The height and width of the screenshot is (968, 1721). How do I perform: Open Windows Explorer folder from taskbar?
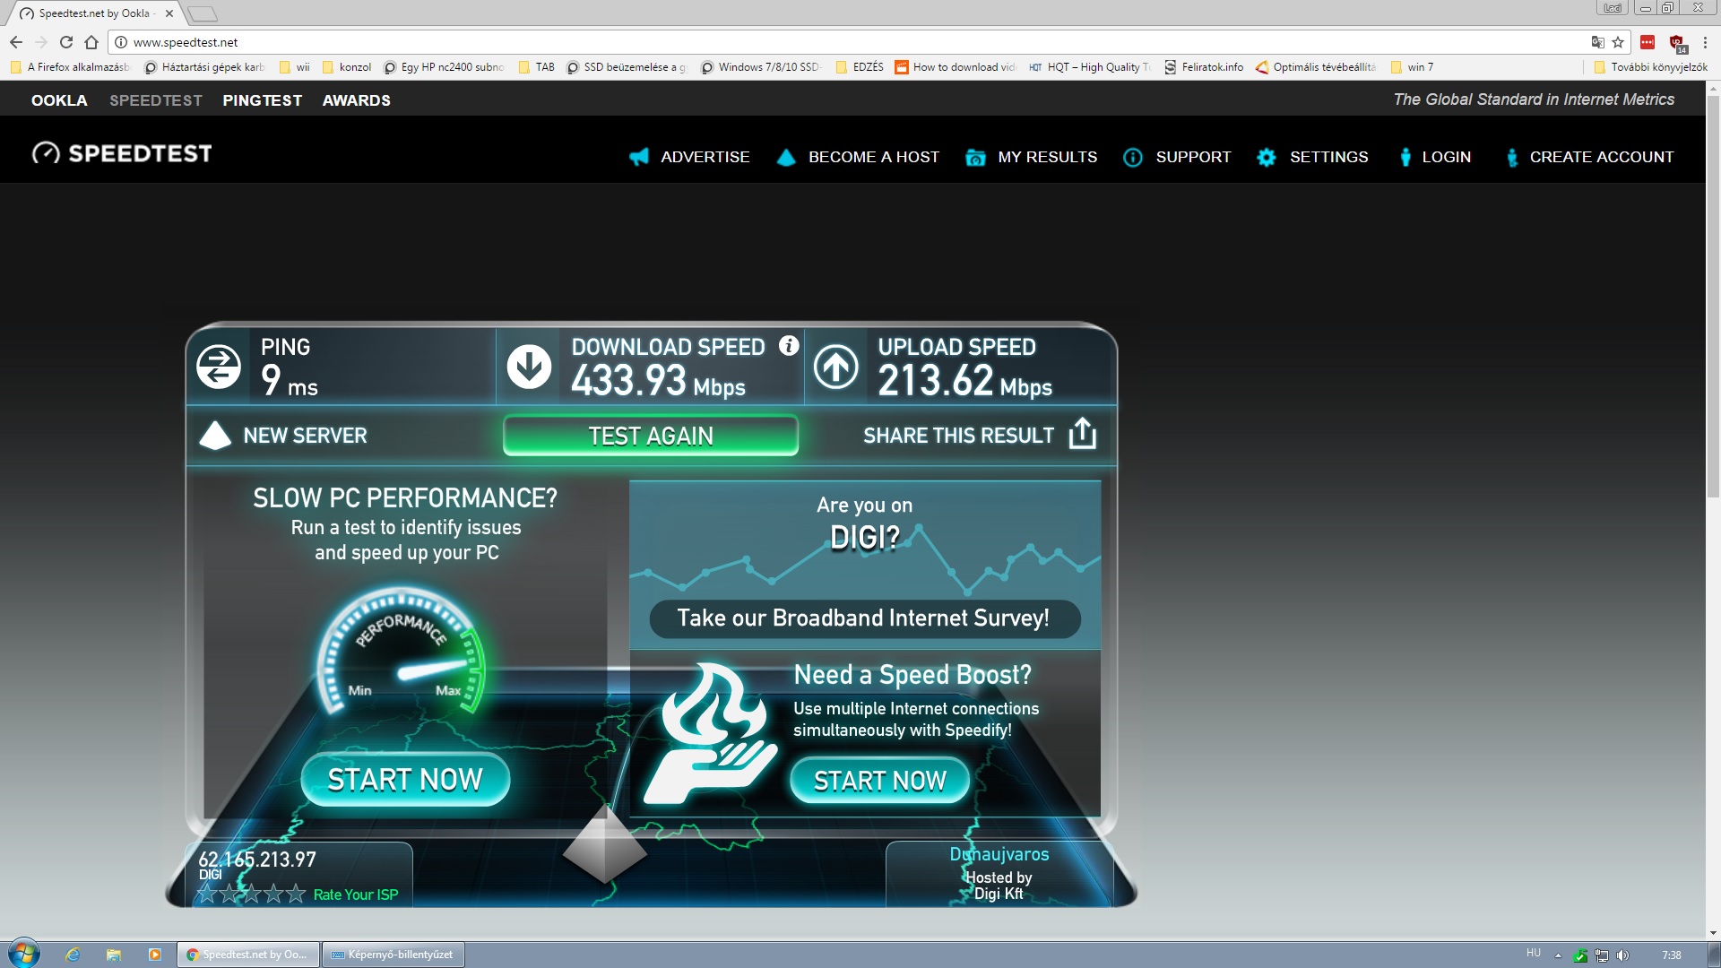114,955
